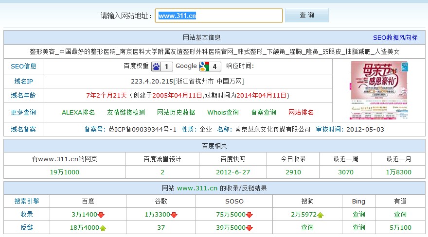Click the Google PageRank icon
428x237 pixels.
point(210,67)
